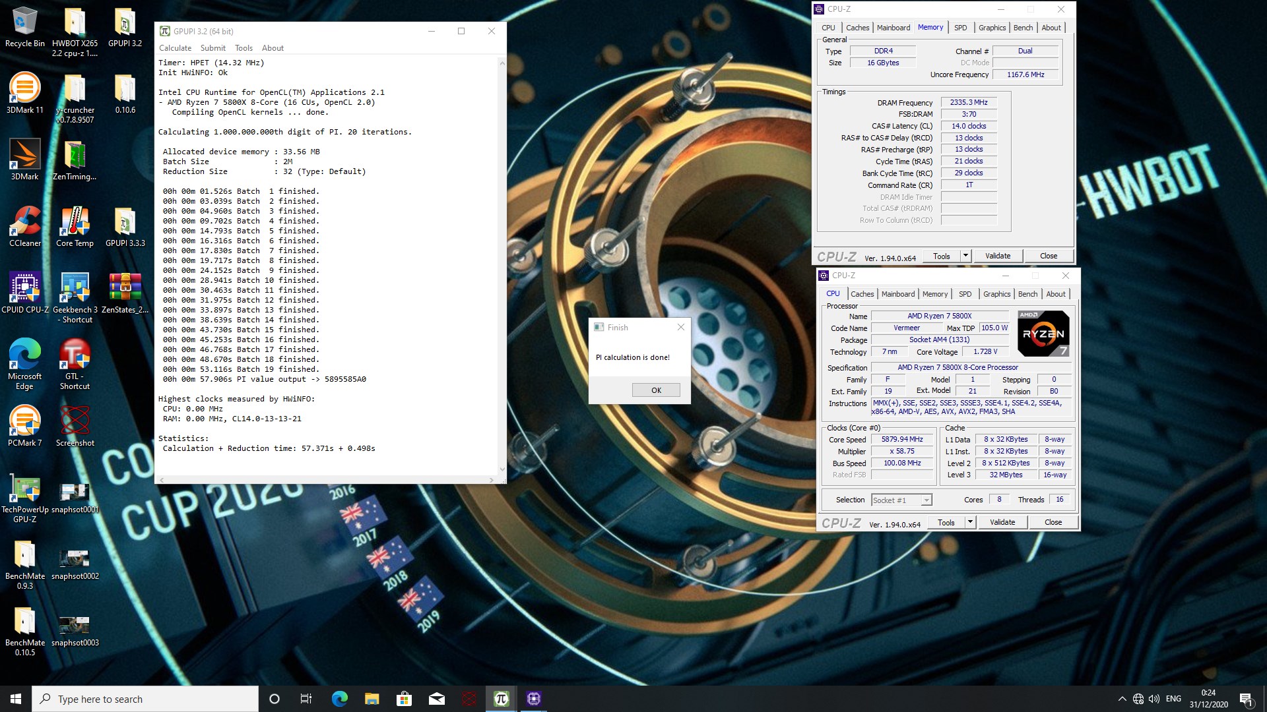This screenshot has width=1267, height=712.
Task: Click the GPUPI taskbar icon
Action: pyautogui.click(x=502, y=699)
